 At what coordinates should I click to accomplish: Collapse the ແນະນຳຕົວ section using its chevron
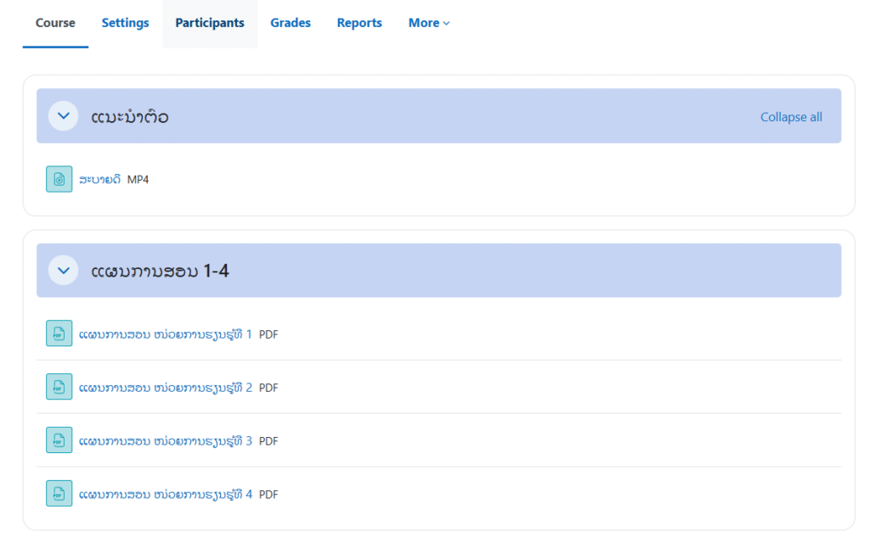point(63,116)
